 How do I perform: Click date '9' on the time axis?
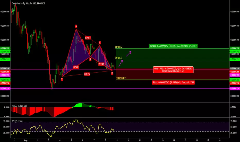point(117,140)
